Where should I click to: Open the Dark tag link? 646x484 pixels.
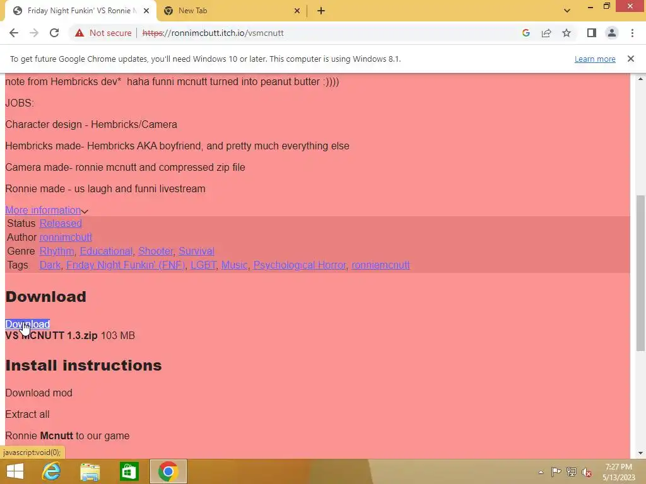point(50,265)
